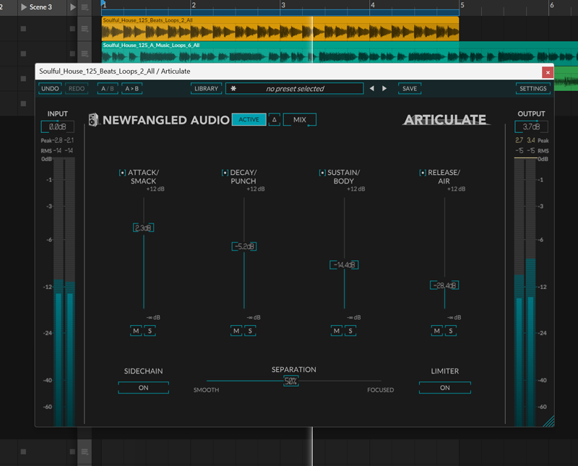Open the menu icon beside Scene 3 header
The width and height of the screenshot is (578, 466).
coord(85,7)
